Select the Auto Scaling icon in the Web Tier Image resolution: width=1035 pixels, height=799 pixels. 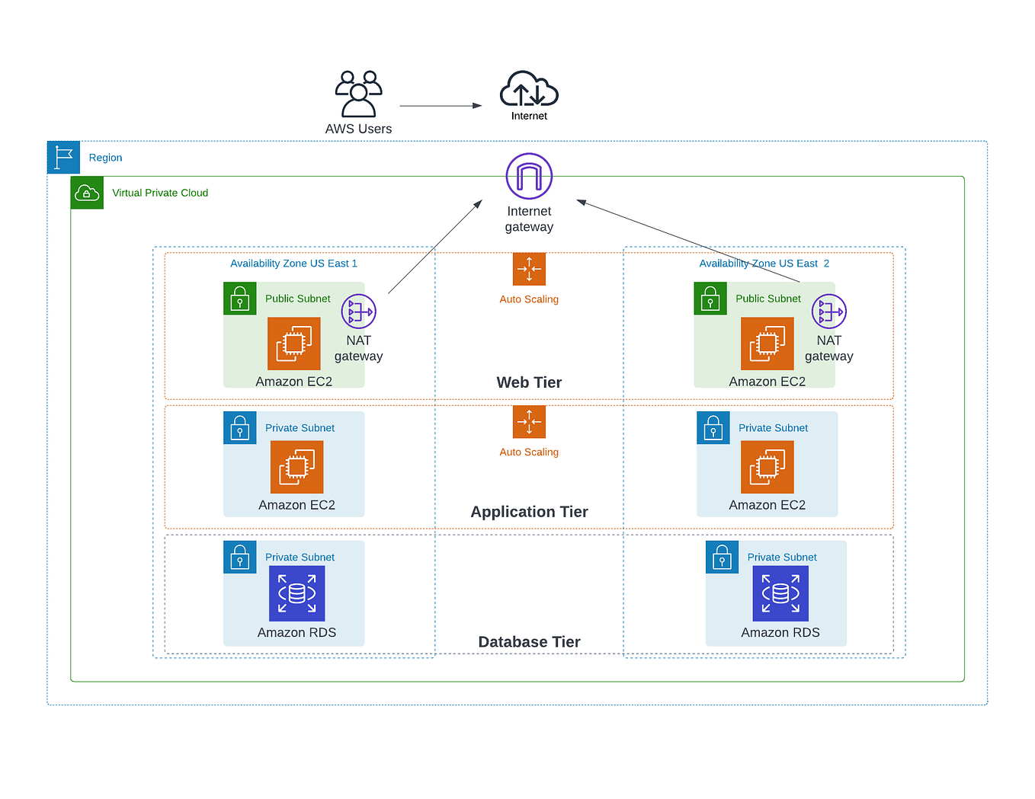tap(529, 270)
